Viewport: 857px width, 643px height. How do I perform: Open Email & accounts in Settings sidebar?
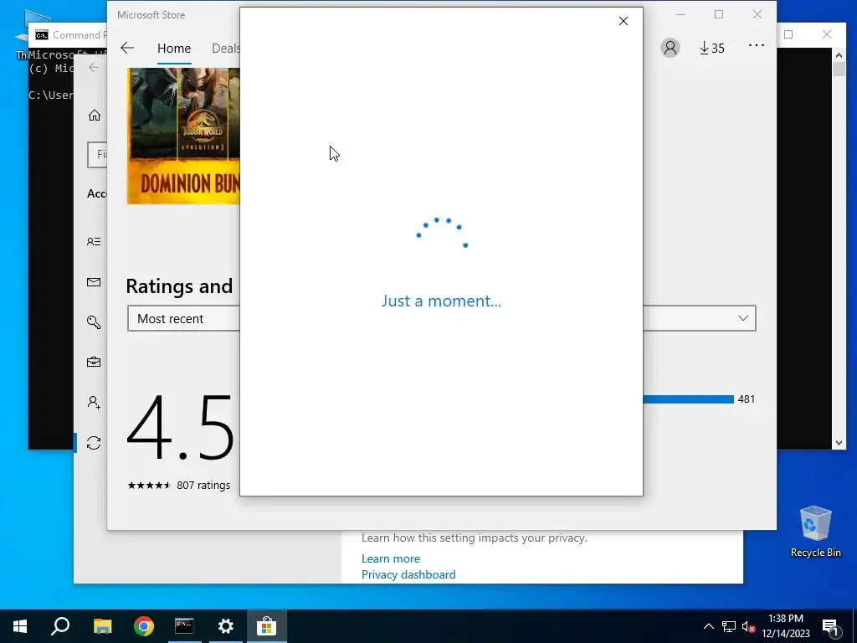(94, 282)
